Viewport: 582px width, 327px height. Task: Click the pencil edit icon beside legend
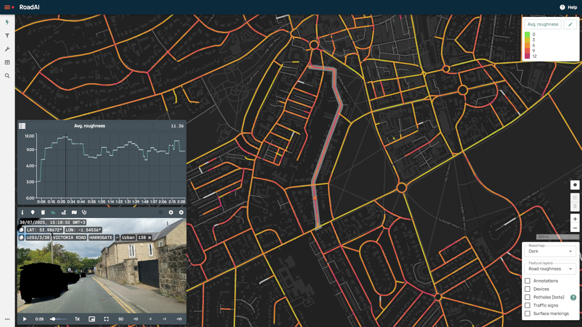pos(570,24)
